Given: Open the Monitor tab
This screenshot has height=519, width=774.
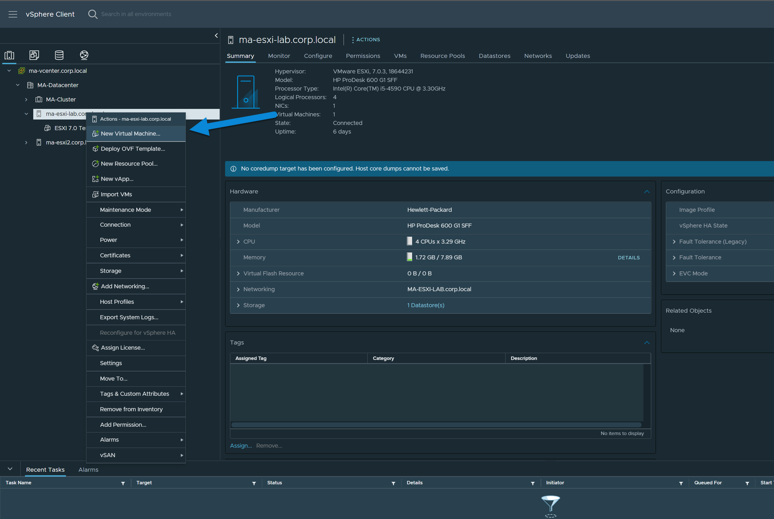Looking at the screenshot, I should pyautogui.click(x=279, y=56).
